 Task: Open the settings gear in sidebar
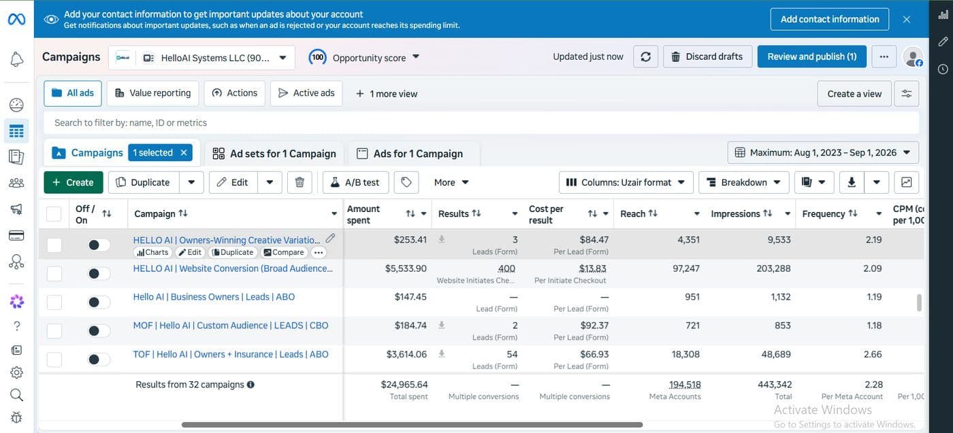coord(16,373)
